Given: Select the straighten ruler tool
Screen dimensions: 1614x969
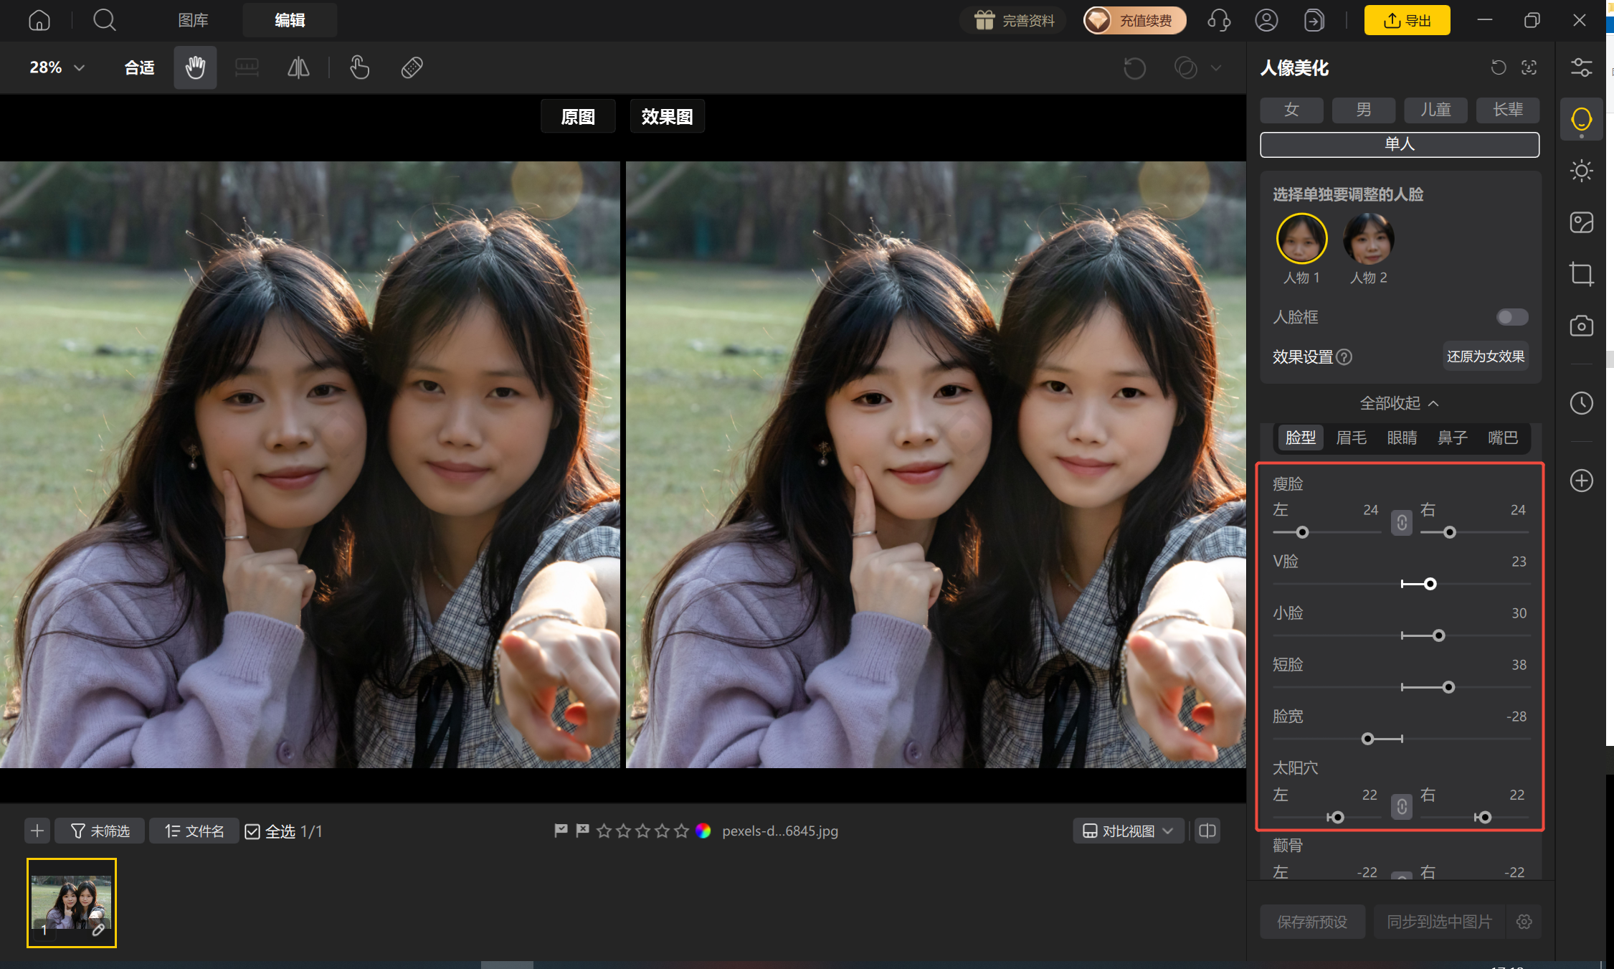Looking at the screenshot, I should pos(247,67).
